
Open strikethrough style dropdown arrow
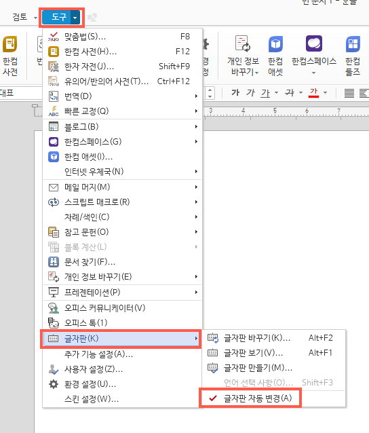pos(301,93)
